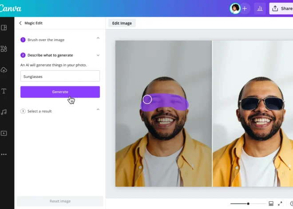Image resolution: width=293 pixels, height=209 pixels.
Task: Select the right photo with sunglasses
Action: [253, 113]
